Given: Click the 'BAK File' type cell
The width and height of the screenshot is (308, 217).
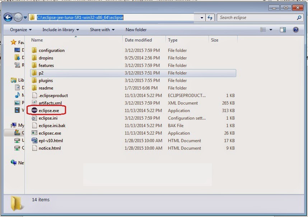Looking at the screenshot, I should coord(176,126).
